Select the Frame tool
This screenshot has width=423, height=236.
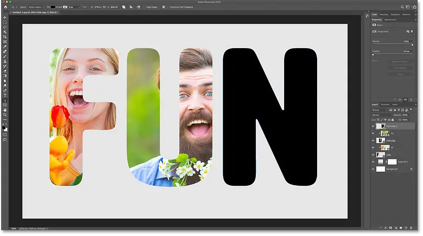point(5,42)
